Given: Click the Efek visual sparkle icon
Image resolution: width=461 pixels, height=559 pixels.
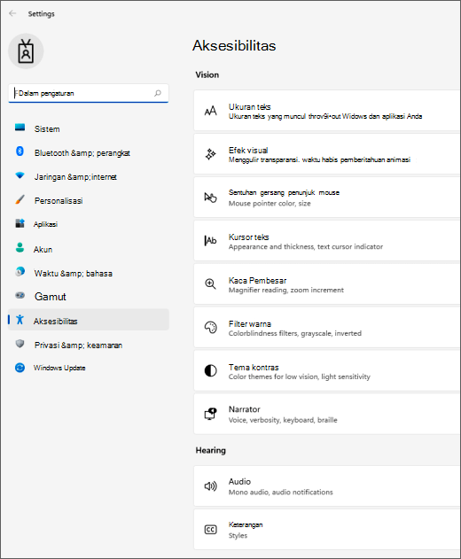Looking at the screenshot, I should click(x=210, y=154).
